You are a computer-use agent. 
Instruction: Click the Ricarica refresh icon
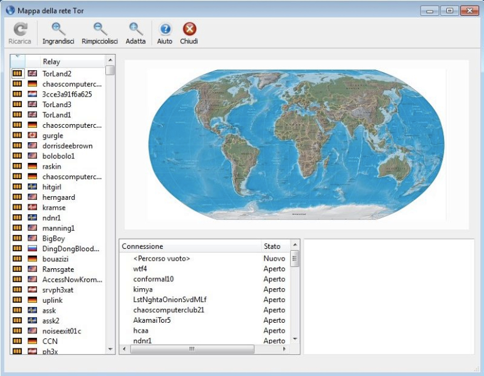20,29
